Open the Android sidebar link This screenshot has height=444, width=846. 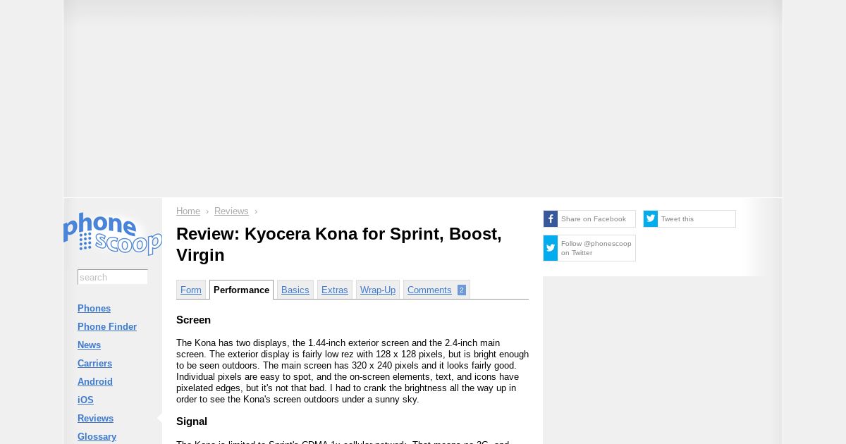tap(95, 382)
